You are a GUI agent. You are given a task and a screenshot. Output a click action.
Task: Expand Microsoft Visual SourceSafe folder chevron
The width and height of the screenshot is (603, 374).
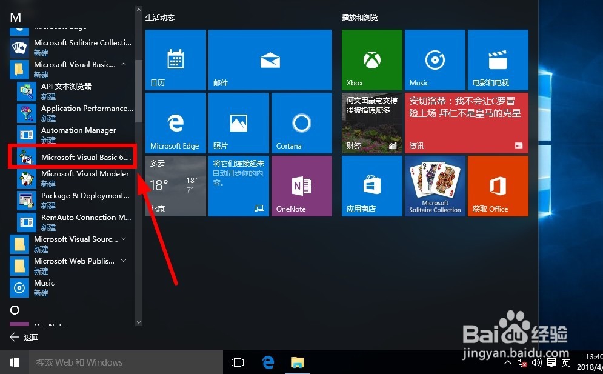point(124,239)
